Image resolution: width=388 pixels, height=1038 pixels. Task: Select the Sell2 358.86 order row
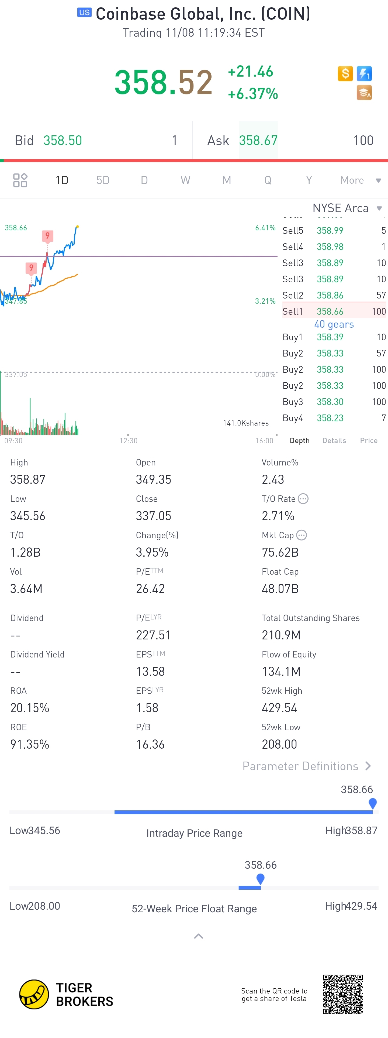334,295
